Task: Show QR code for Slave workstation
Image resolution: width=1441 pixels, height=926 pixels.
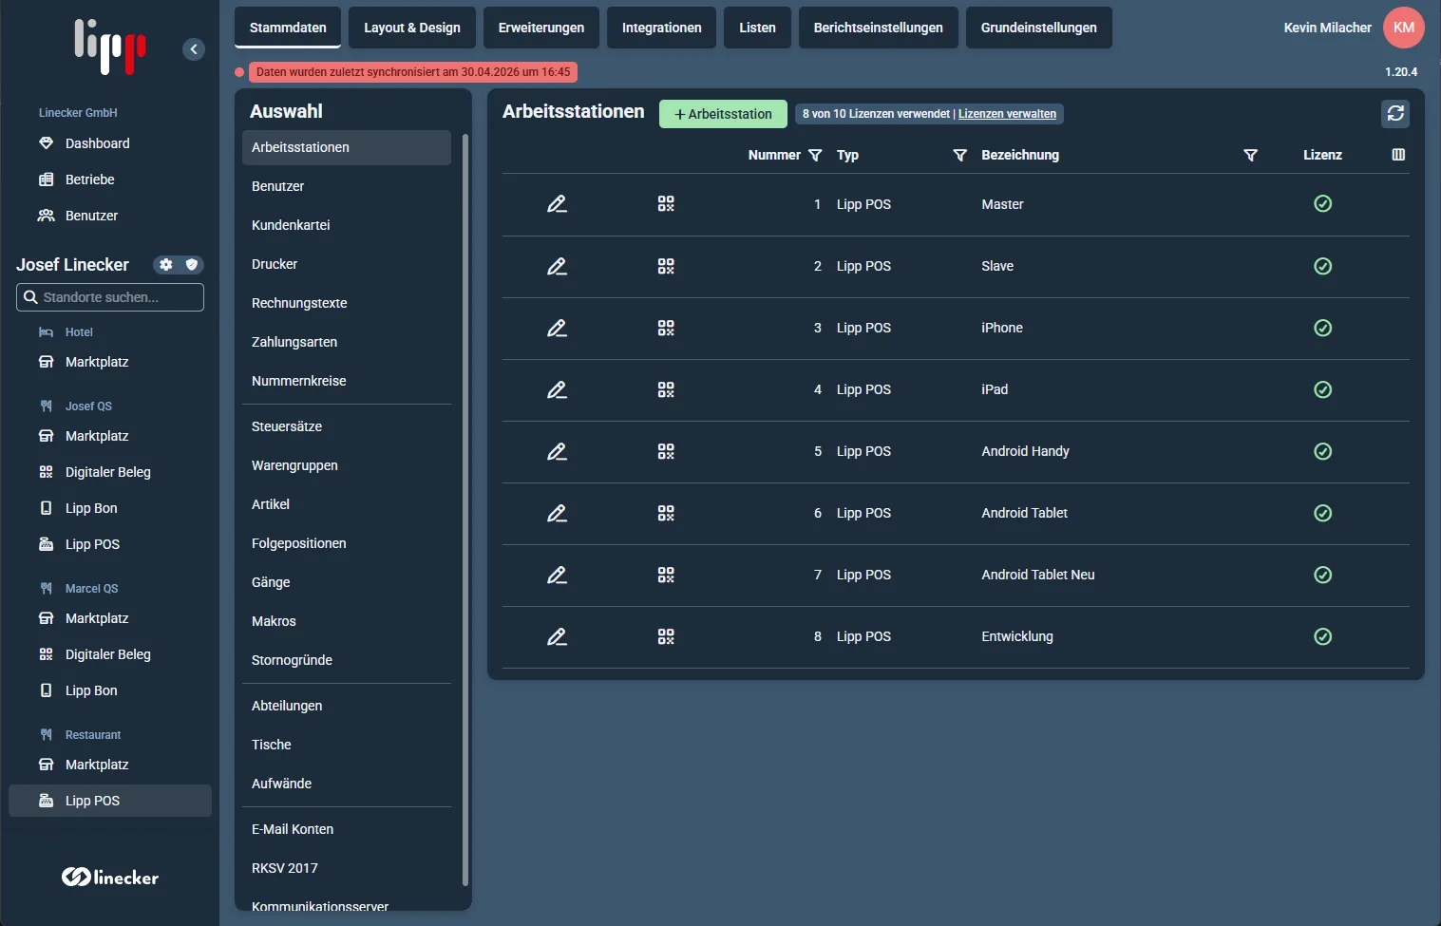Action: (666, 266)
